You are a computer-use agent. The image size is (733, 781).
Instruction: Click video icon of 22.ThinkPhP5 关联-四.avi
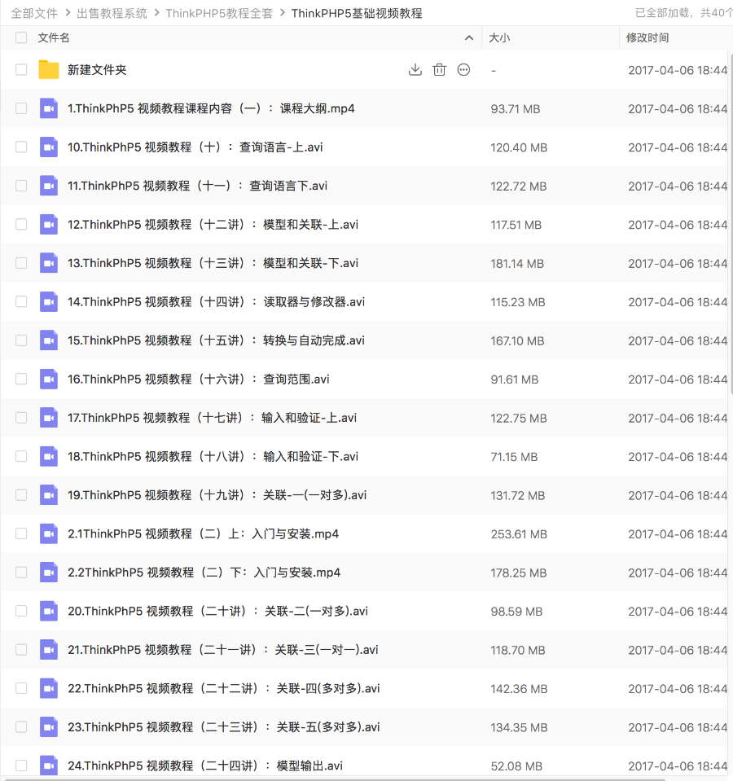(x=49, y=688)
